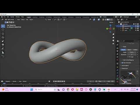Screen dimensions: 140x105
Task: Toggle the Path Animation checkbox
Action: [x=122, y=63]
